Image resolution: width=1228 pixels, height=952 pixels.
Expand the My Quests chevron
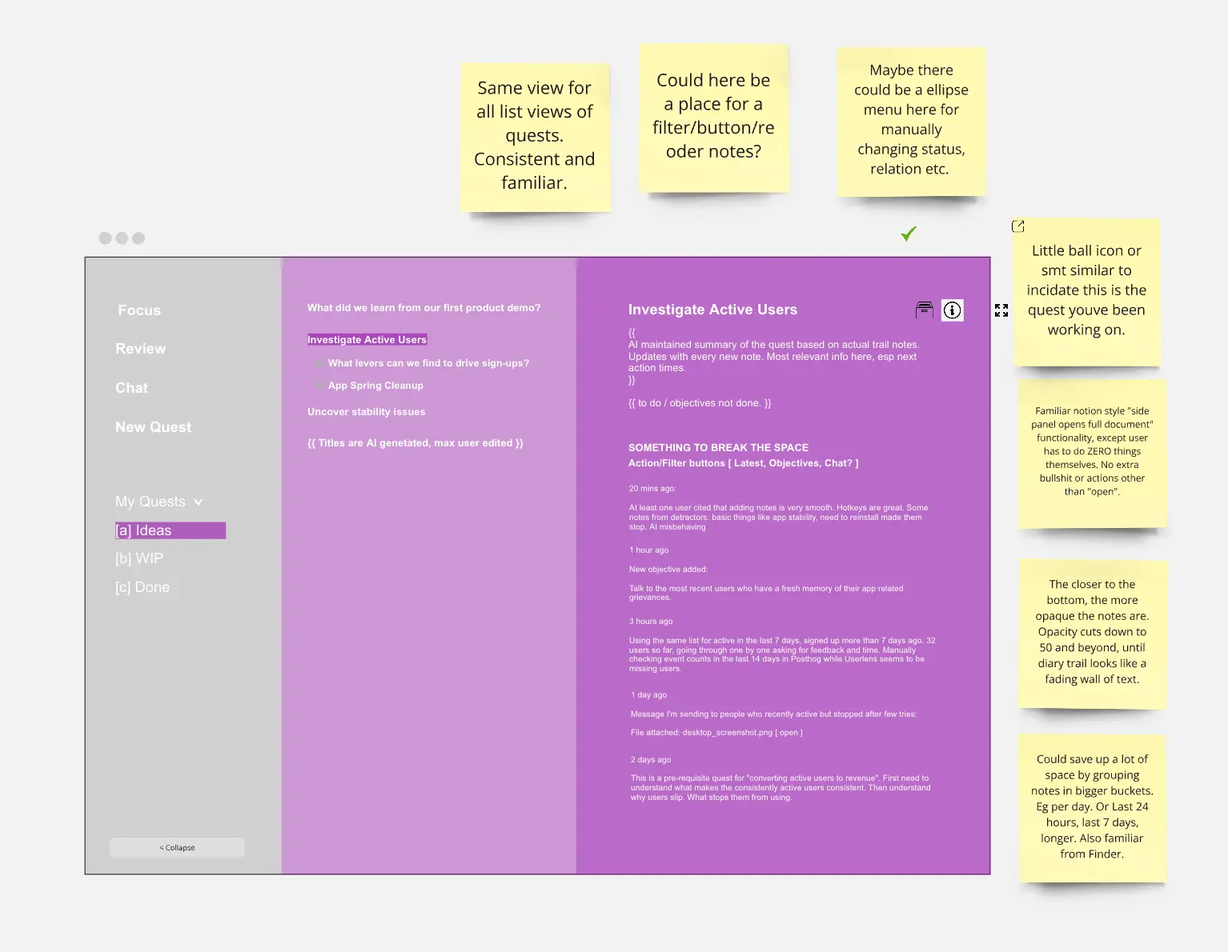click(199, 502)
